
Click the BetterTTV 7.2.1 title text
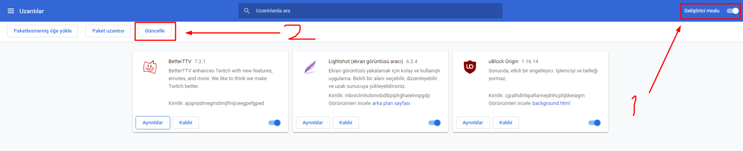[x=187, y=62]
